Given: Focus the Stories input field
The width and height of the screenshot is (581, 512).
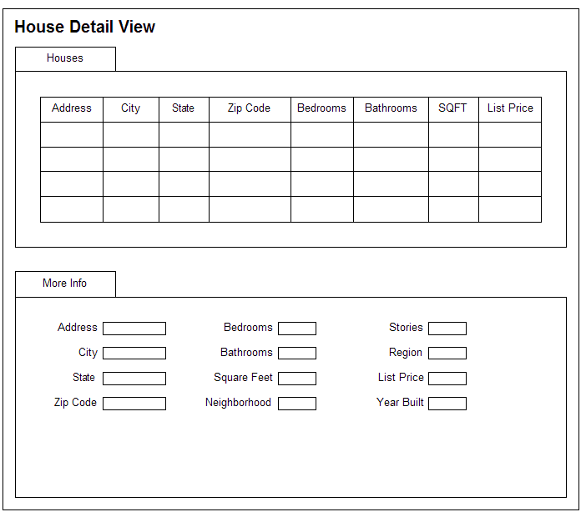Looking at the screenshot, I should point(447,329).
